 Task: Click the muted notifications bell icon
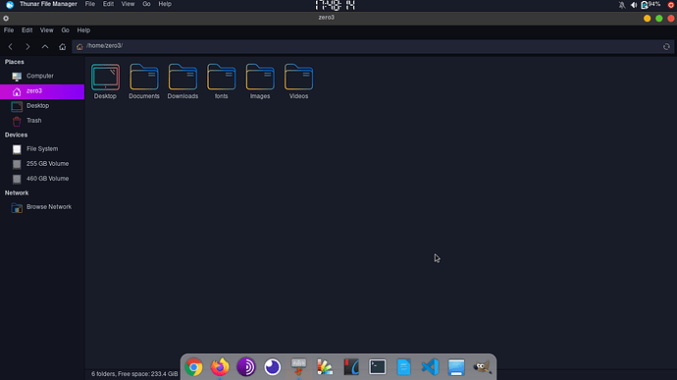tap(622, 5)
